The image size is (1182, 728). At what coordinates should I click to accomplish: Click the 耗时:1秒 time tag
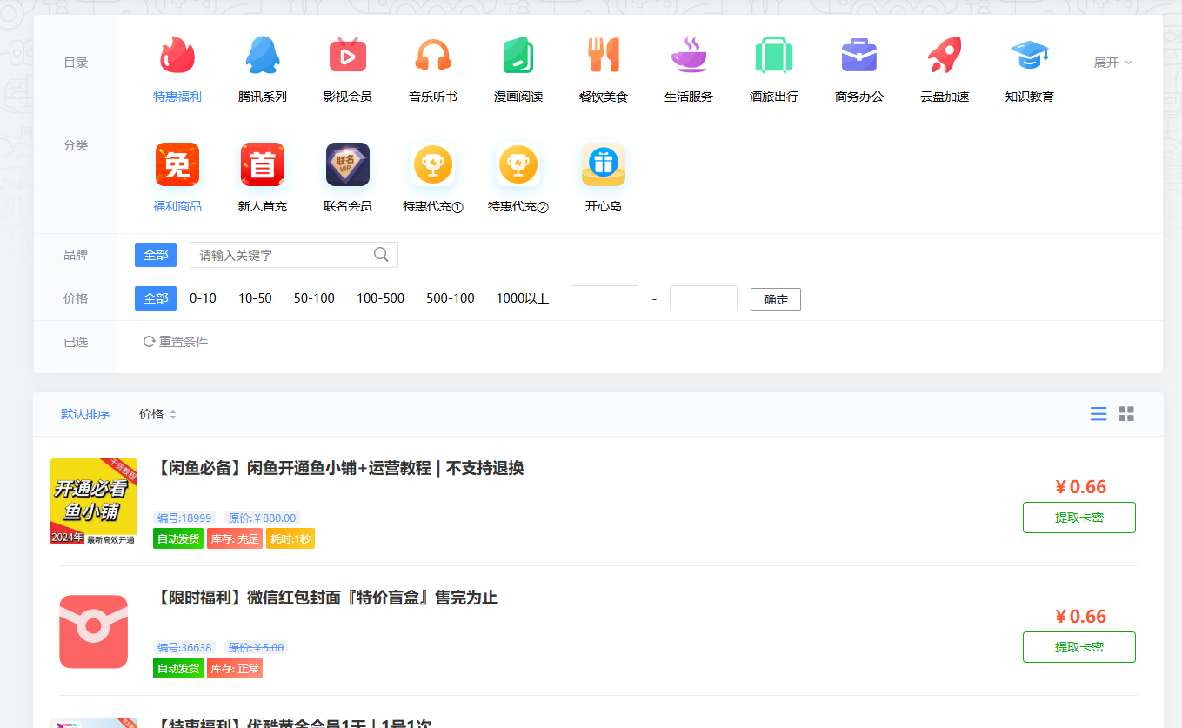(x=290, y=538)
